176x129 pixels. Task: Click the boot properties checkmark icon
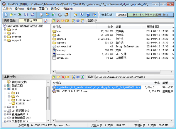point(46,21)
